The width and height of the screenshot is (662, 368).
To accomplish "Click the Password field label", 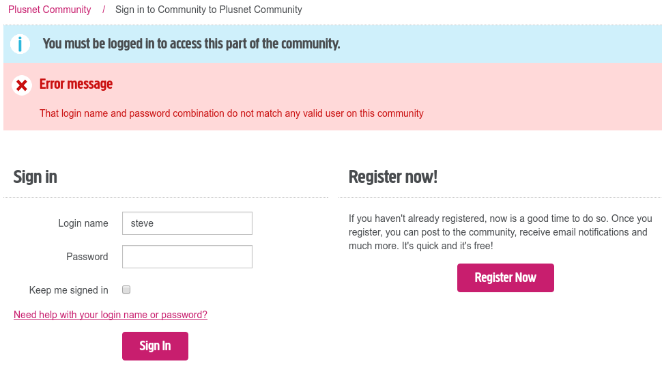I will click(87, 257).
